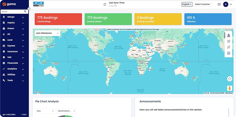
Task: Click the Announcements heading
Action: point(150,102)
